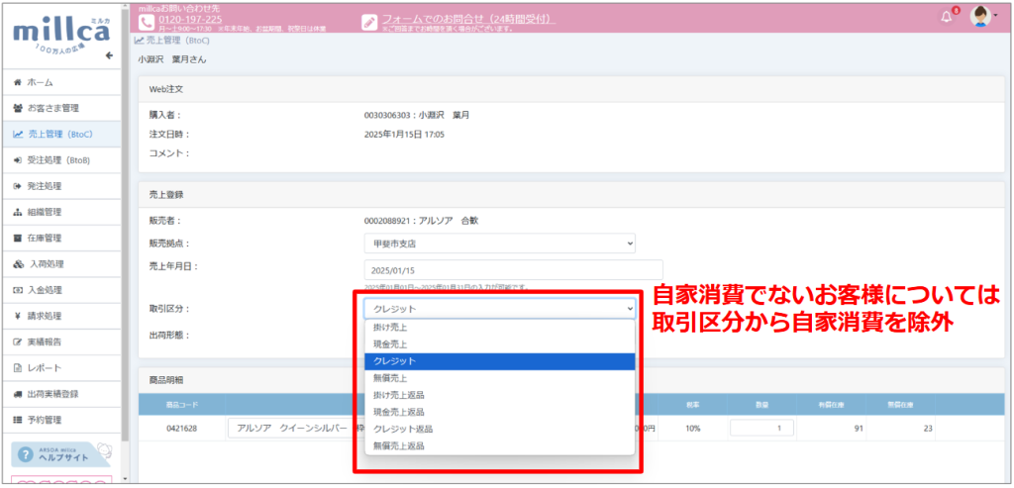Click the フォームでのお問合せ link

point(445,18)
